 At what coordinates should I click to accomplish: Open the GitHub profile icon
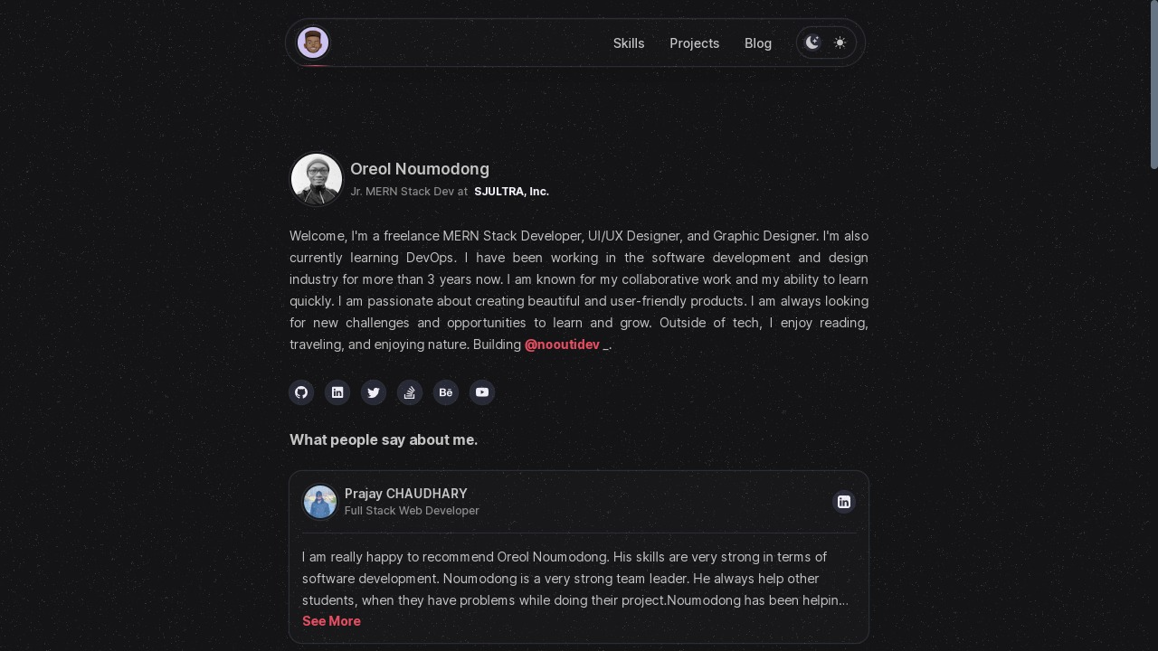click(301, 392)
